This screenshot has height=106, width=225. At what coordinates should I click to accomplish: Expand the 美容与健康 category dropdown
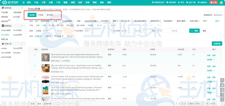coord(182,21)
